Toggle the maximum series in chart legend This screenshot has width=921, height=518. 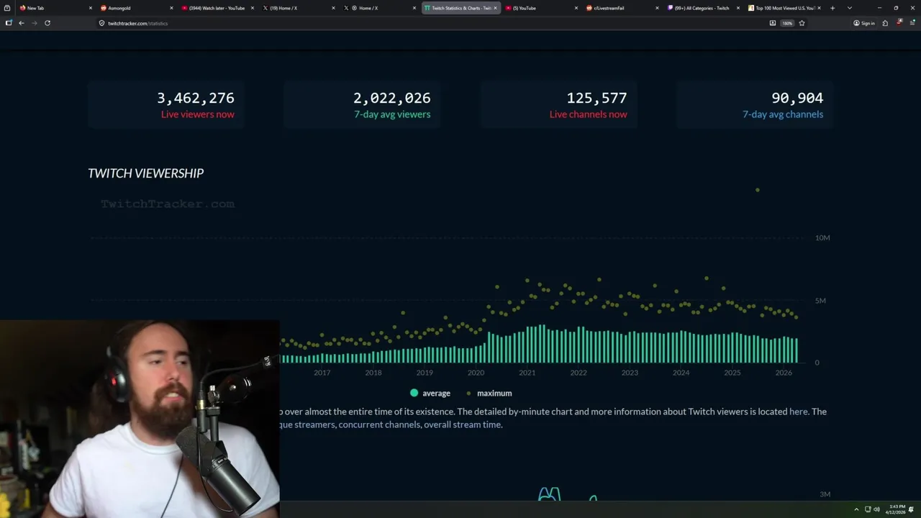click(489, 393)
